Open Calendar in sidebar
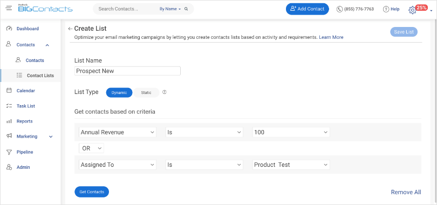This screenshot has width=437, height=205. (x=26, y=91)
